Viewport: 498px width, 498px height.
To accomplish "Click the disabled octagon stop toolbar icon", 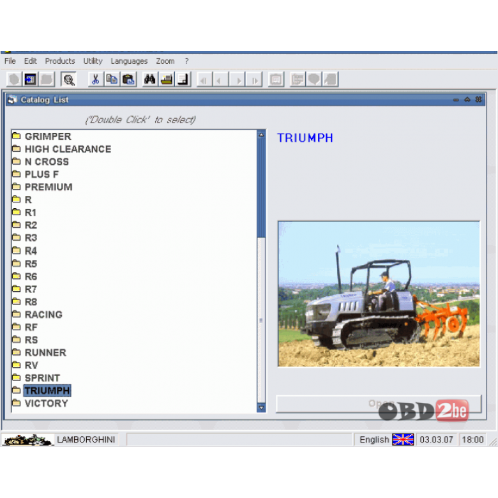I will (14, 79).
